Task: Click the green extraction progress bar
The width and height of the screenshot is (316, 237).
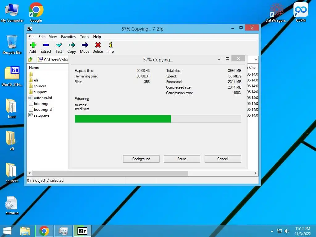Action: [158, 119]
